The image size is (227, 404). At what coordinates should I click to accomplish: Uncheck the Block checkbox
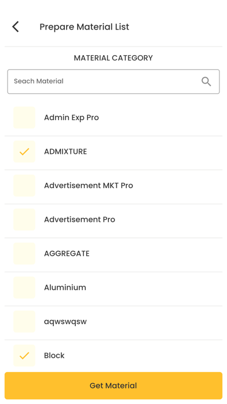(24, 356)
